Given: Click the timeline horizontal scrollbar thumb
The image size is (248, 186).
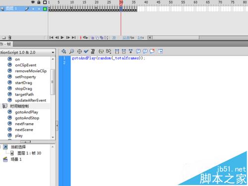Looking at the screenshot, I should click(176, 38).
